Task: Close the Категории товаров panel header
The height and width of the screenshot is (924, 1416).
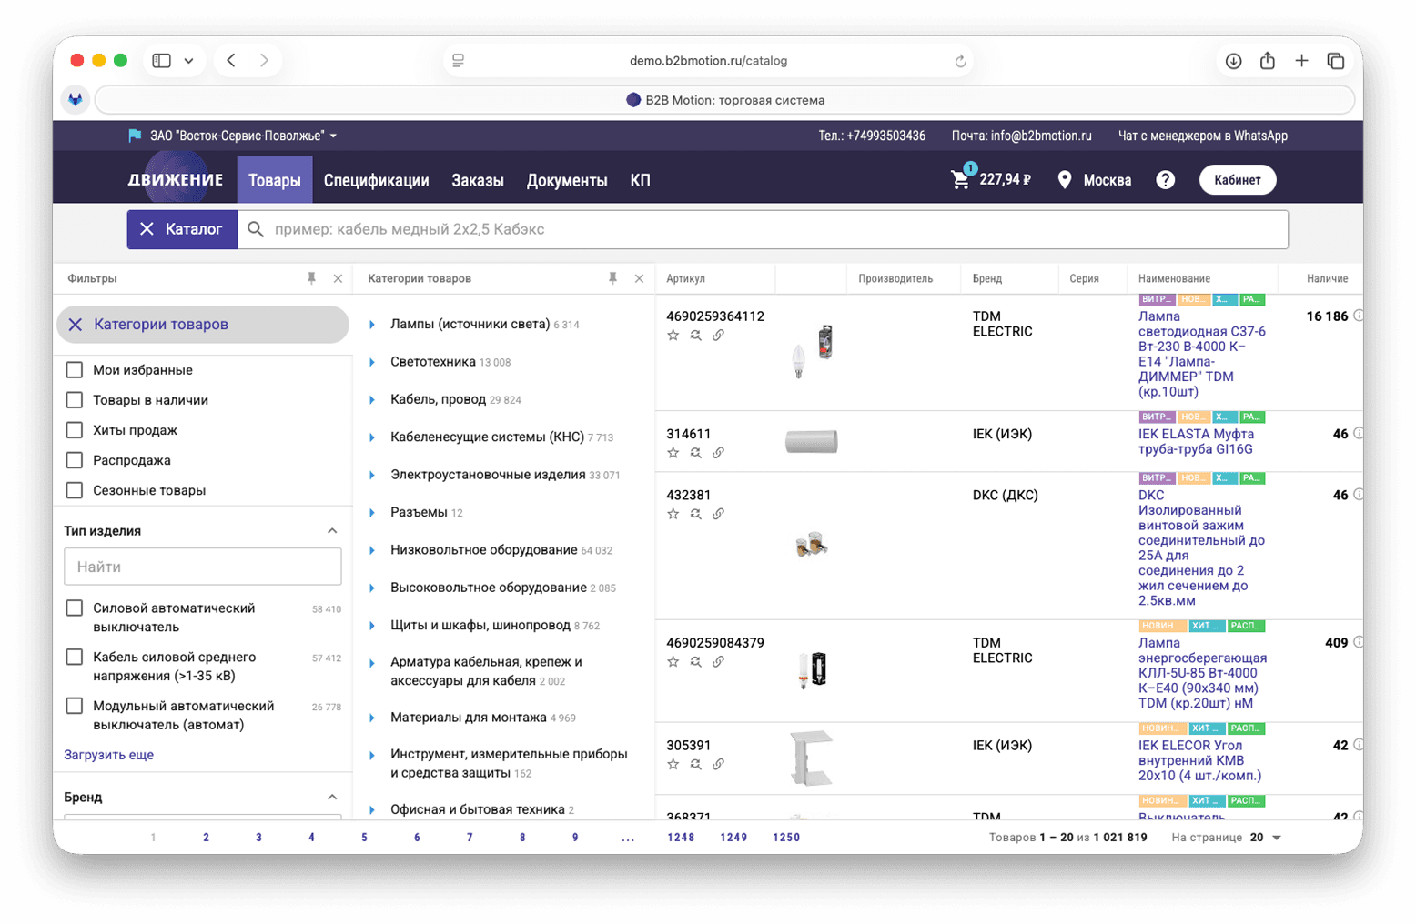Action: click(x=639, y=278)
